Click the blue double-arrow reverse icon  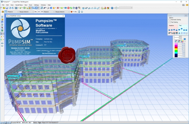[x=66, y=8]
